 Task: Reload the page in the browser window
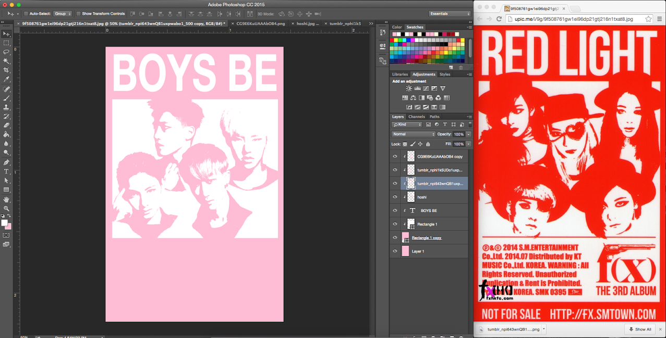click(499, 19)
